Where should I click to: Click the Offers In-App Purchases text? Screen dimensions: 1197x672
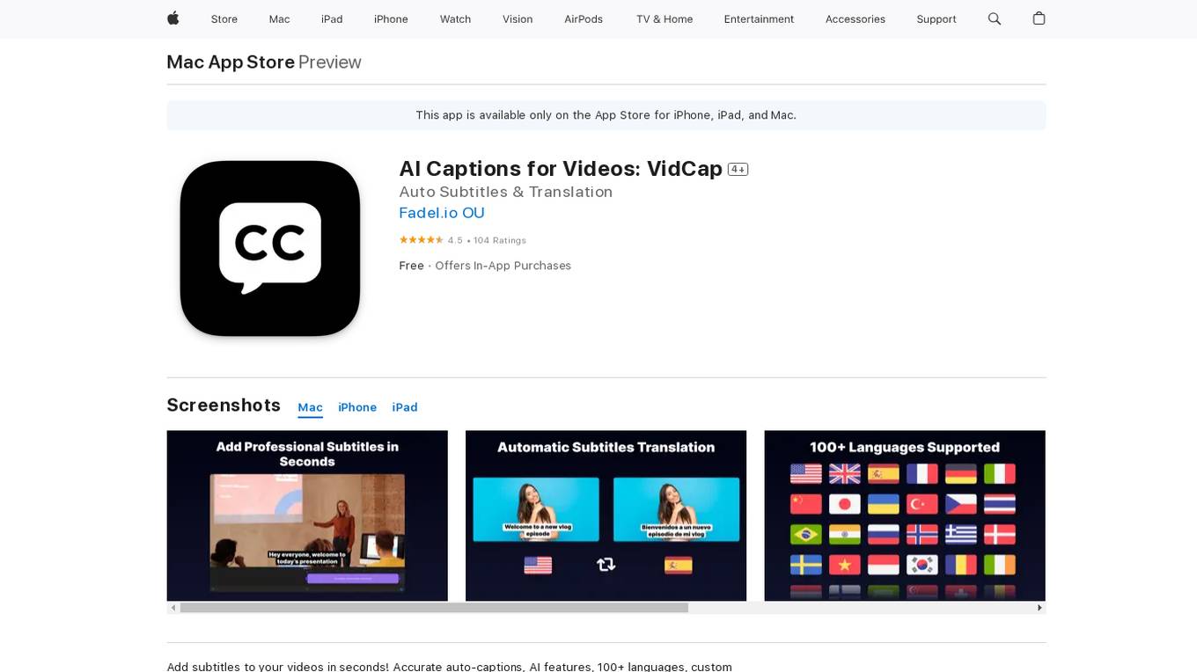503,266
